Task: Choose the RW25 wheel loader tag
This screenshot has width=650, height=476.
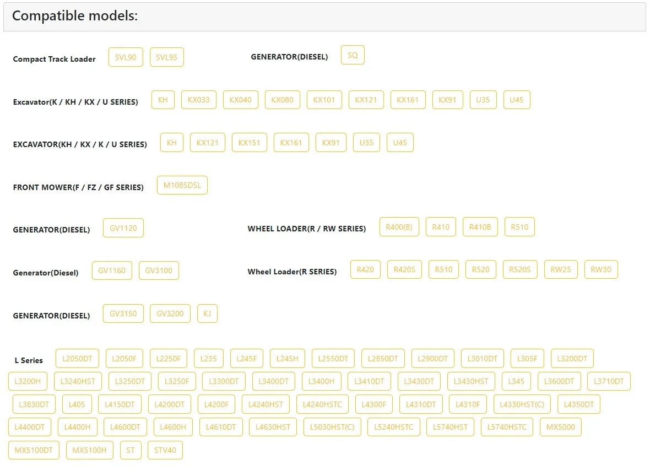Action: 561,269
